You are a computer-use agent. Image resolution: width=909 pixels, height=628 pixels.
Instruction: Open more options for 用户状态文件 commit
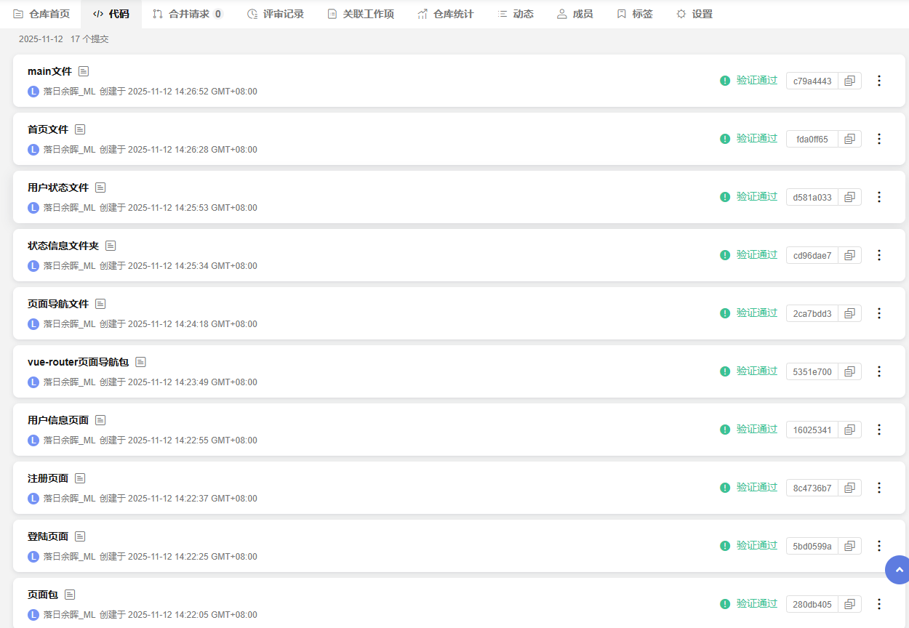(x=878, y=197)
